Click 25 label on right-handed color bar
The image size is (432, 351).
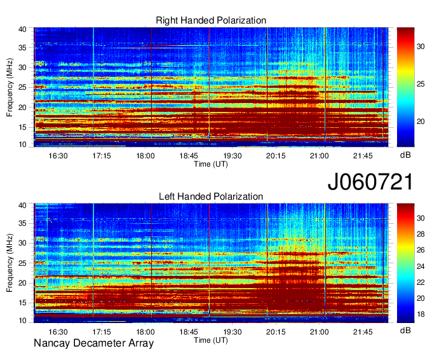[421, 84]
